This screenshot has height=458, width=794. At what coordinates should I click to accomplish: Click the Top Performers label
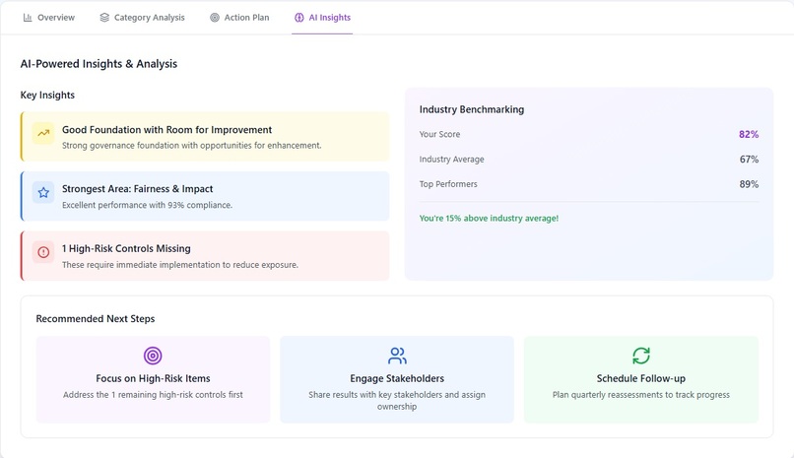click(x=448, y=184)
